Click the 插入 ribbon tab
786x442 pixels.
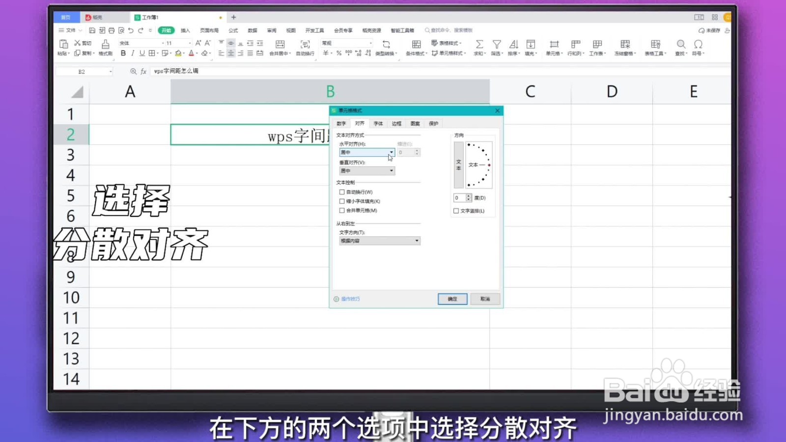(185, 30)
